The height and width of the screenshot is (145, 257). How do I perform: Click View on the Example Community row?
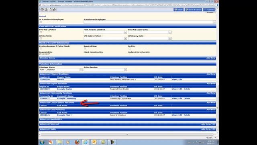174,98
